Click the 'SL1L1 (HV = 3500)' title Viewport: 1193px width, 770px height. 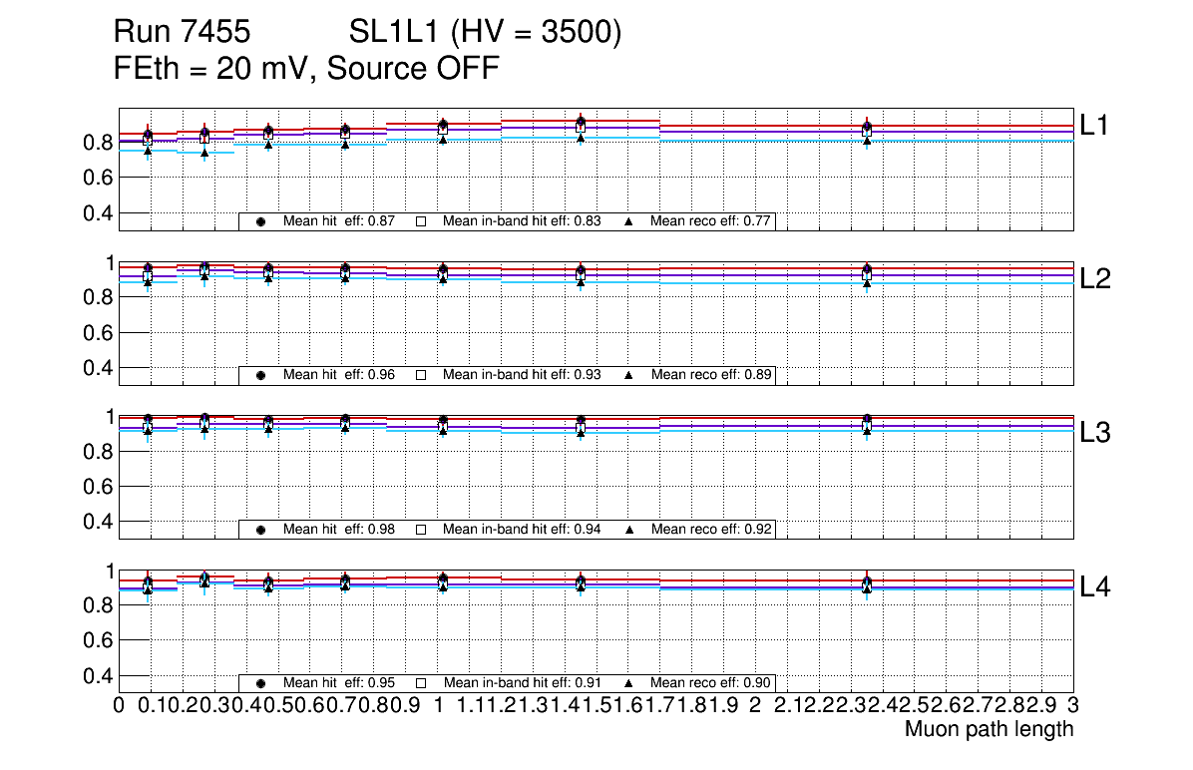point(486,33)
